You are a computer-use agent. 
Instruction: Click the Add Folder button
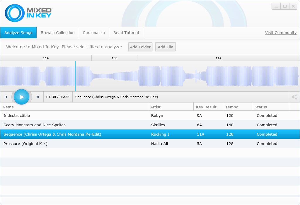[140, 47]
